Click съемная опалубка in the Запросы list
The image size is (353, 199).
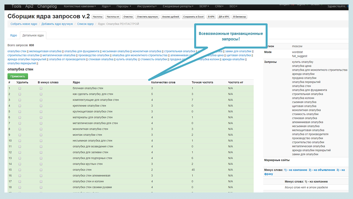tap(304, 102)
